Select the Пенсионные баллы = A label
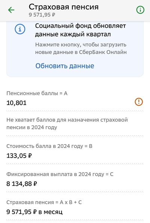Viewport: 150px width, 223px height. [x=37, y=93]
